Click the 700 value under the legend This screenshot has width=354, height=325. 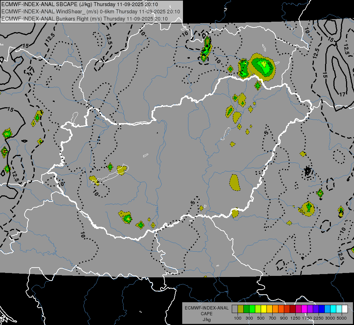click(273, 318)
